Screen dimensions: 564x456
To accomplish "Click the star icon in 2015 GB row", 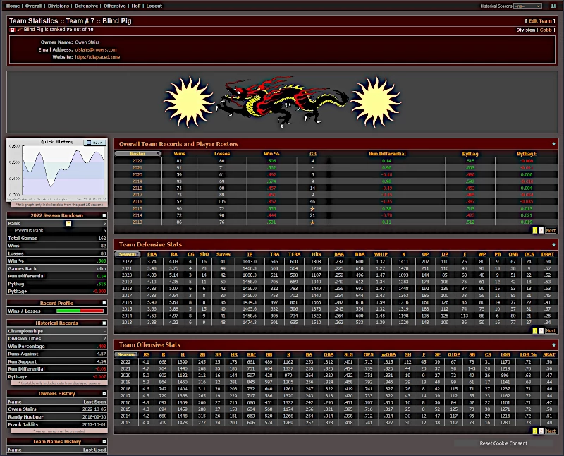I will pos(312,209).
